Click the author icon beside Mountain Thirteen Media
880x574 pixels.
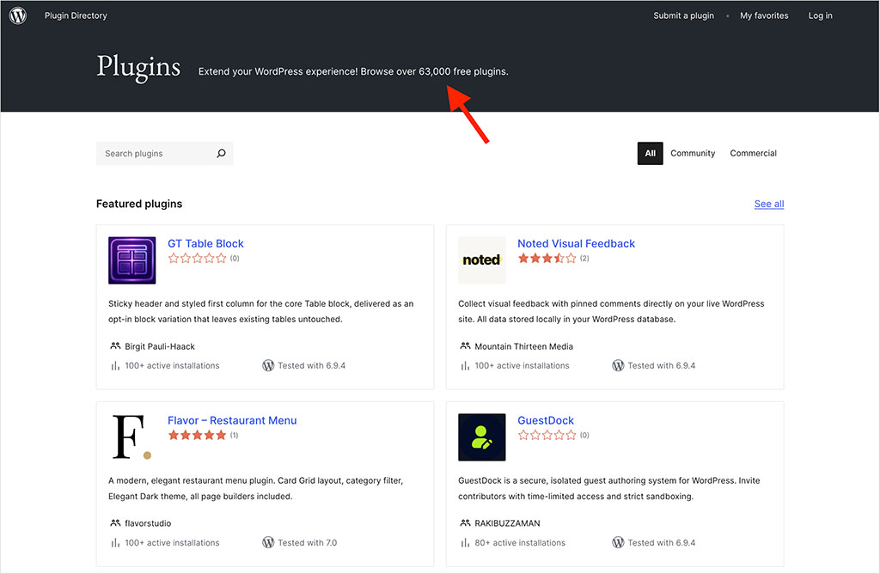click(x=465, y=346)
